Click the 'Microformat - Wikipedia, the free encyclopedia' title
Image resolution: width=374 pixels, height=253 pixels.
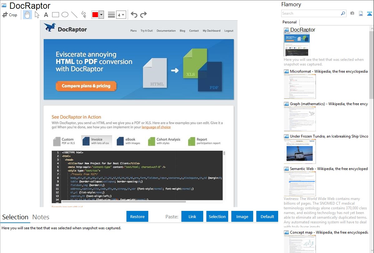pos(329,71)
